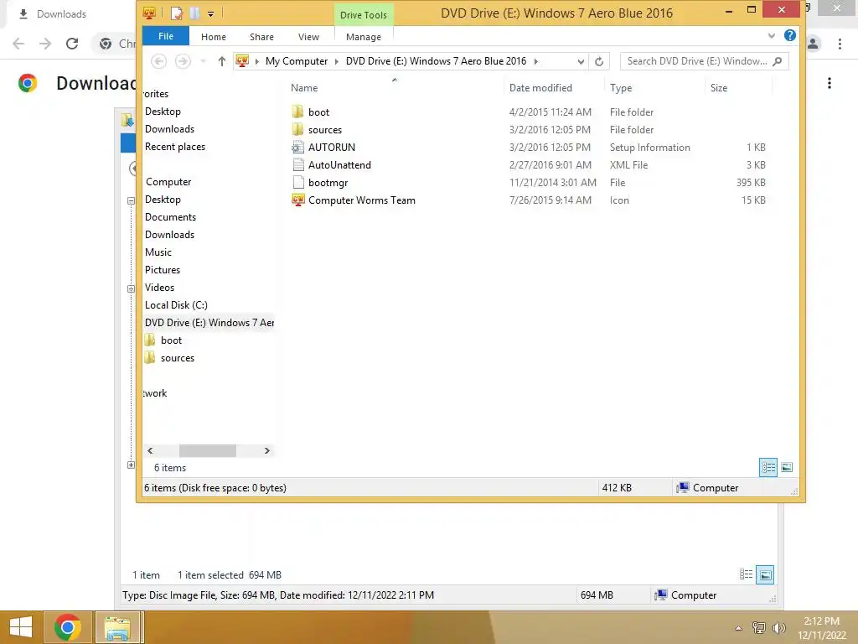Select Videos in navigation pane
The width and height of the screenshot is (858, 644).
159,288
